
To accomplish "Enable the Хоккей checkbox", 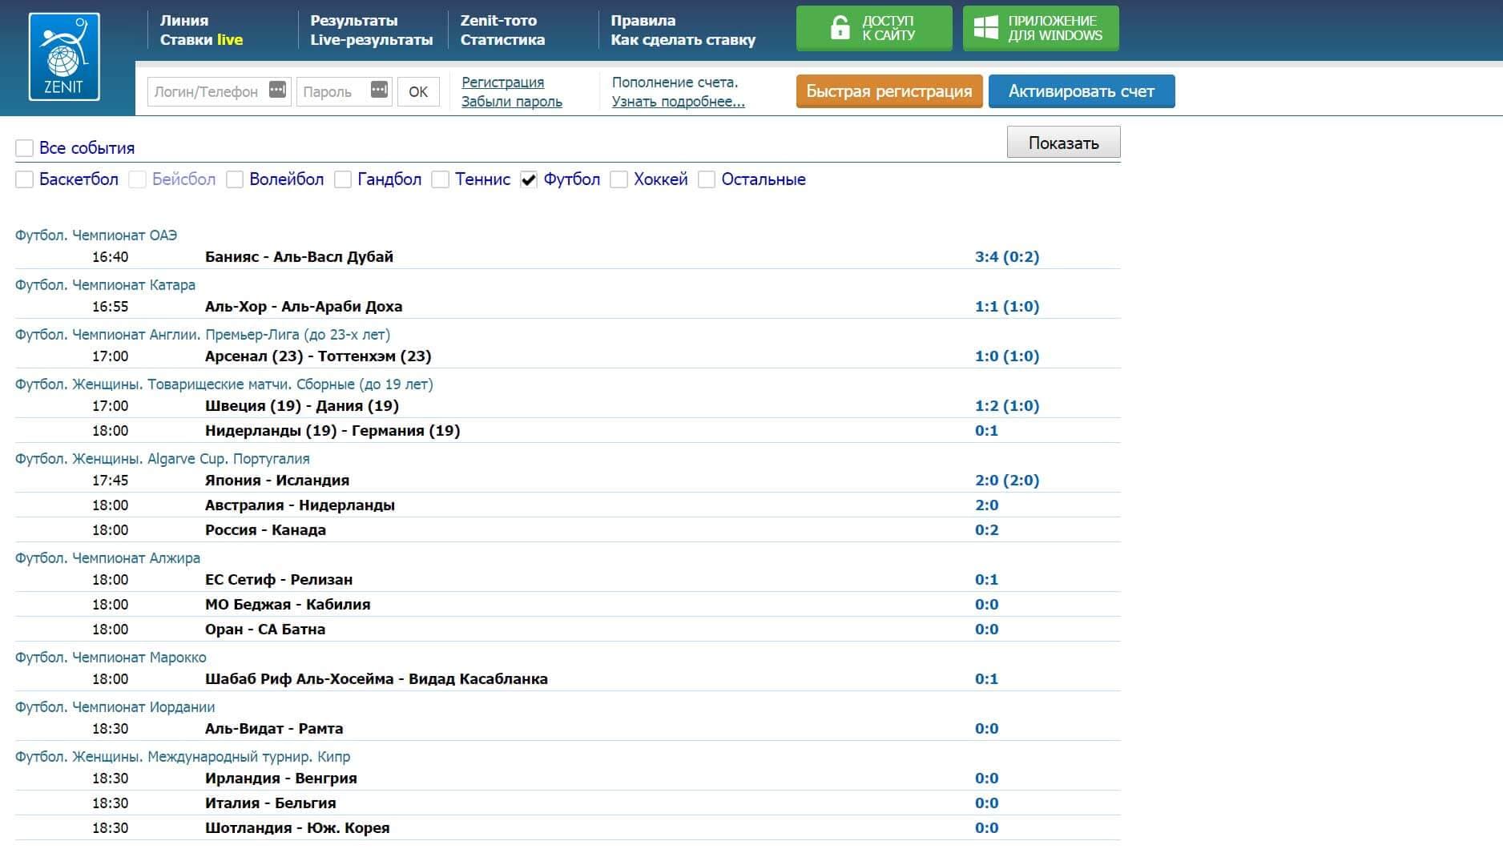I will (619, 179).
